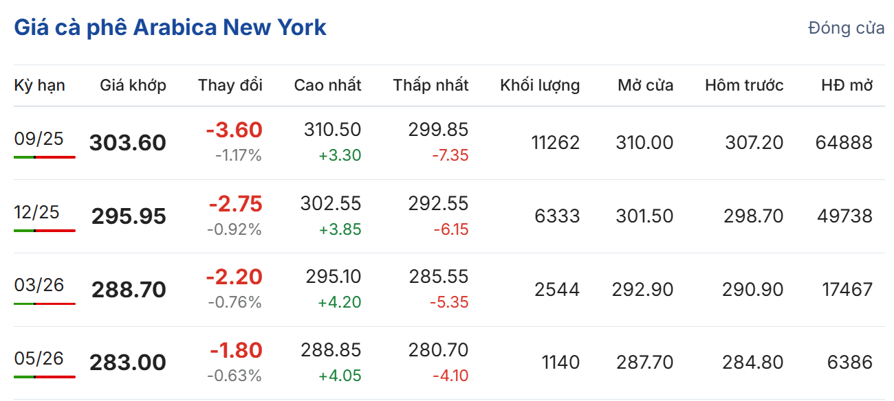Select the 03/26 contract term
The height and width of the screenshot is (401, 894).
pos(39,285)
